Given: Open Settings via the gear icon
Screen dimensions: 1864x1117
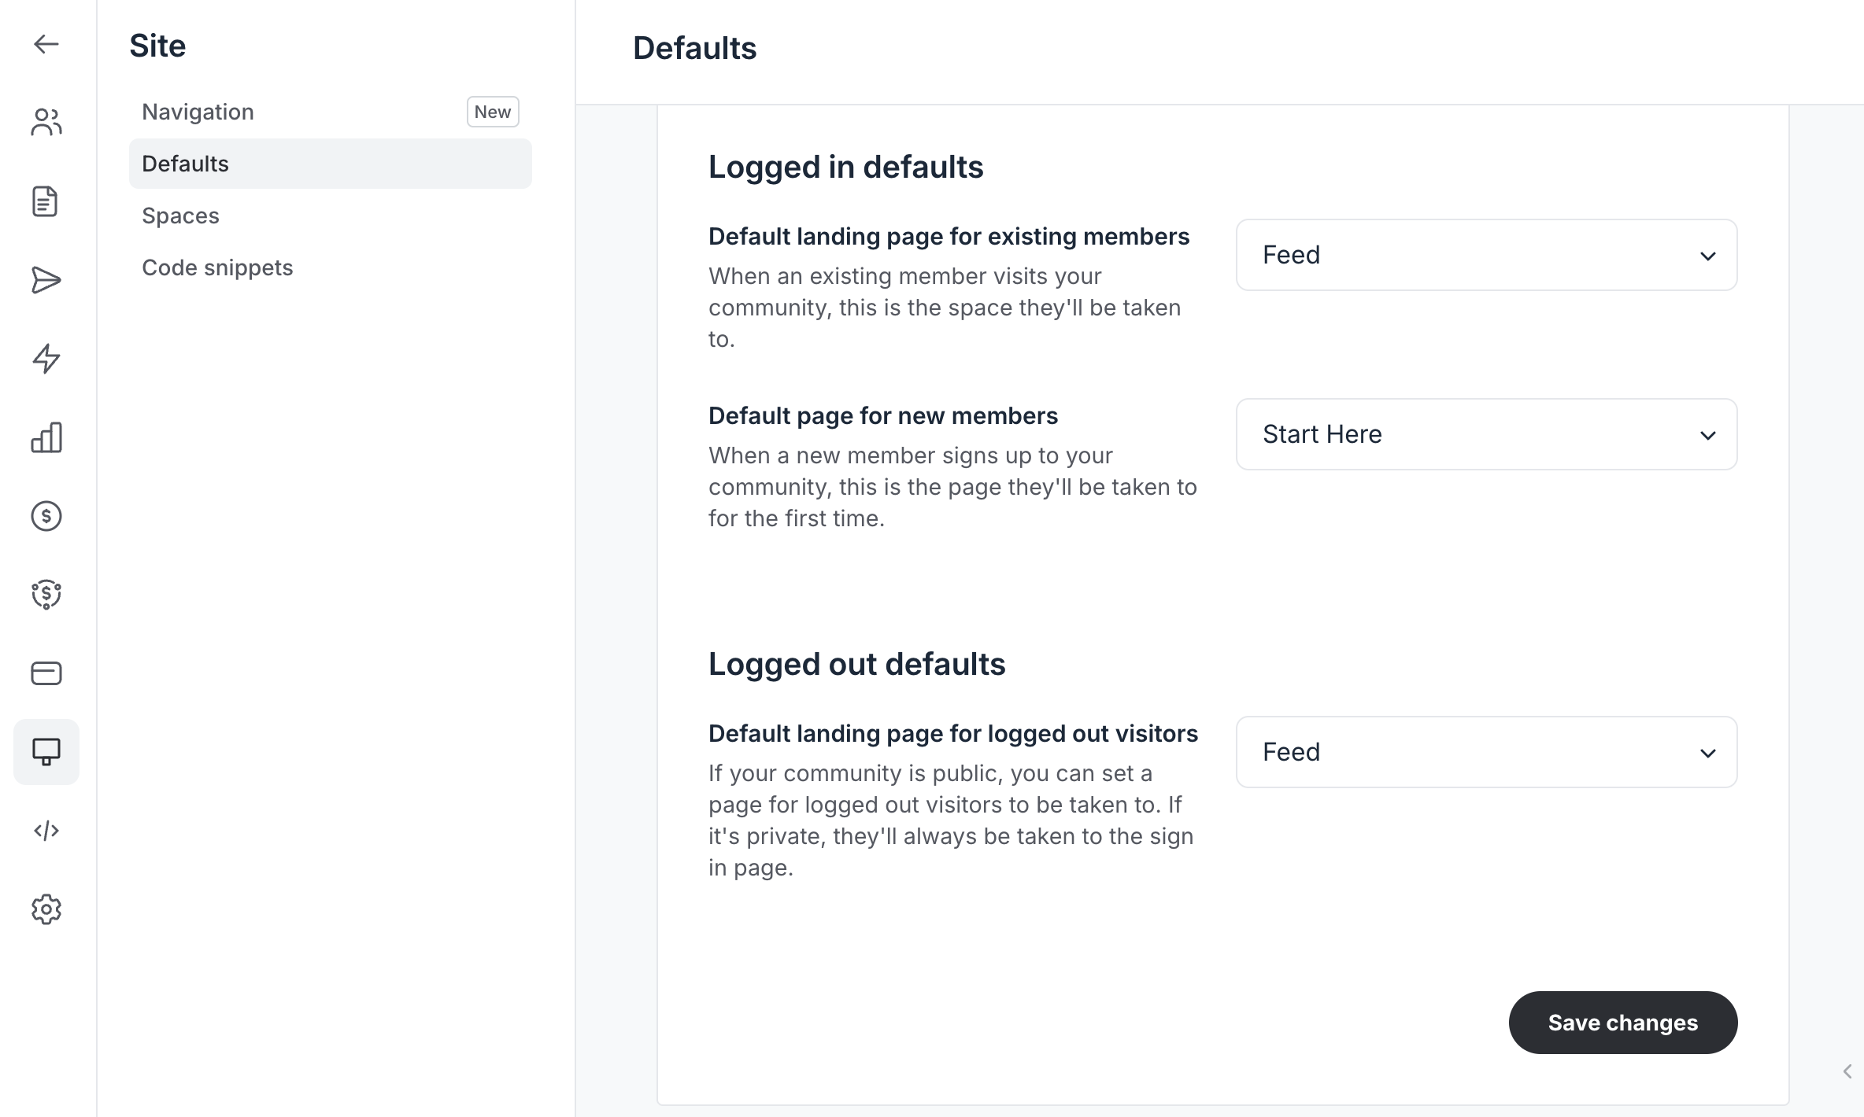Looking at the screenshot, I should [46, 909].
